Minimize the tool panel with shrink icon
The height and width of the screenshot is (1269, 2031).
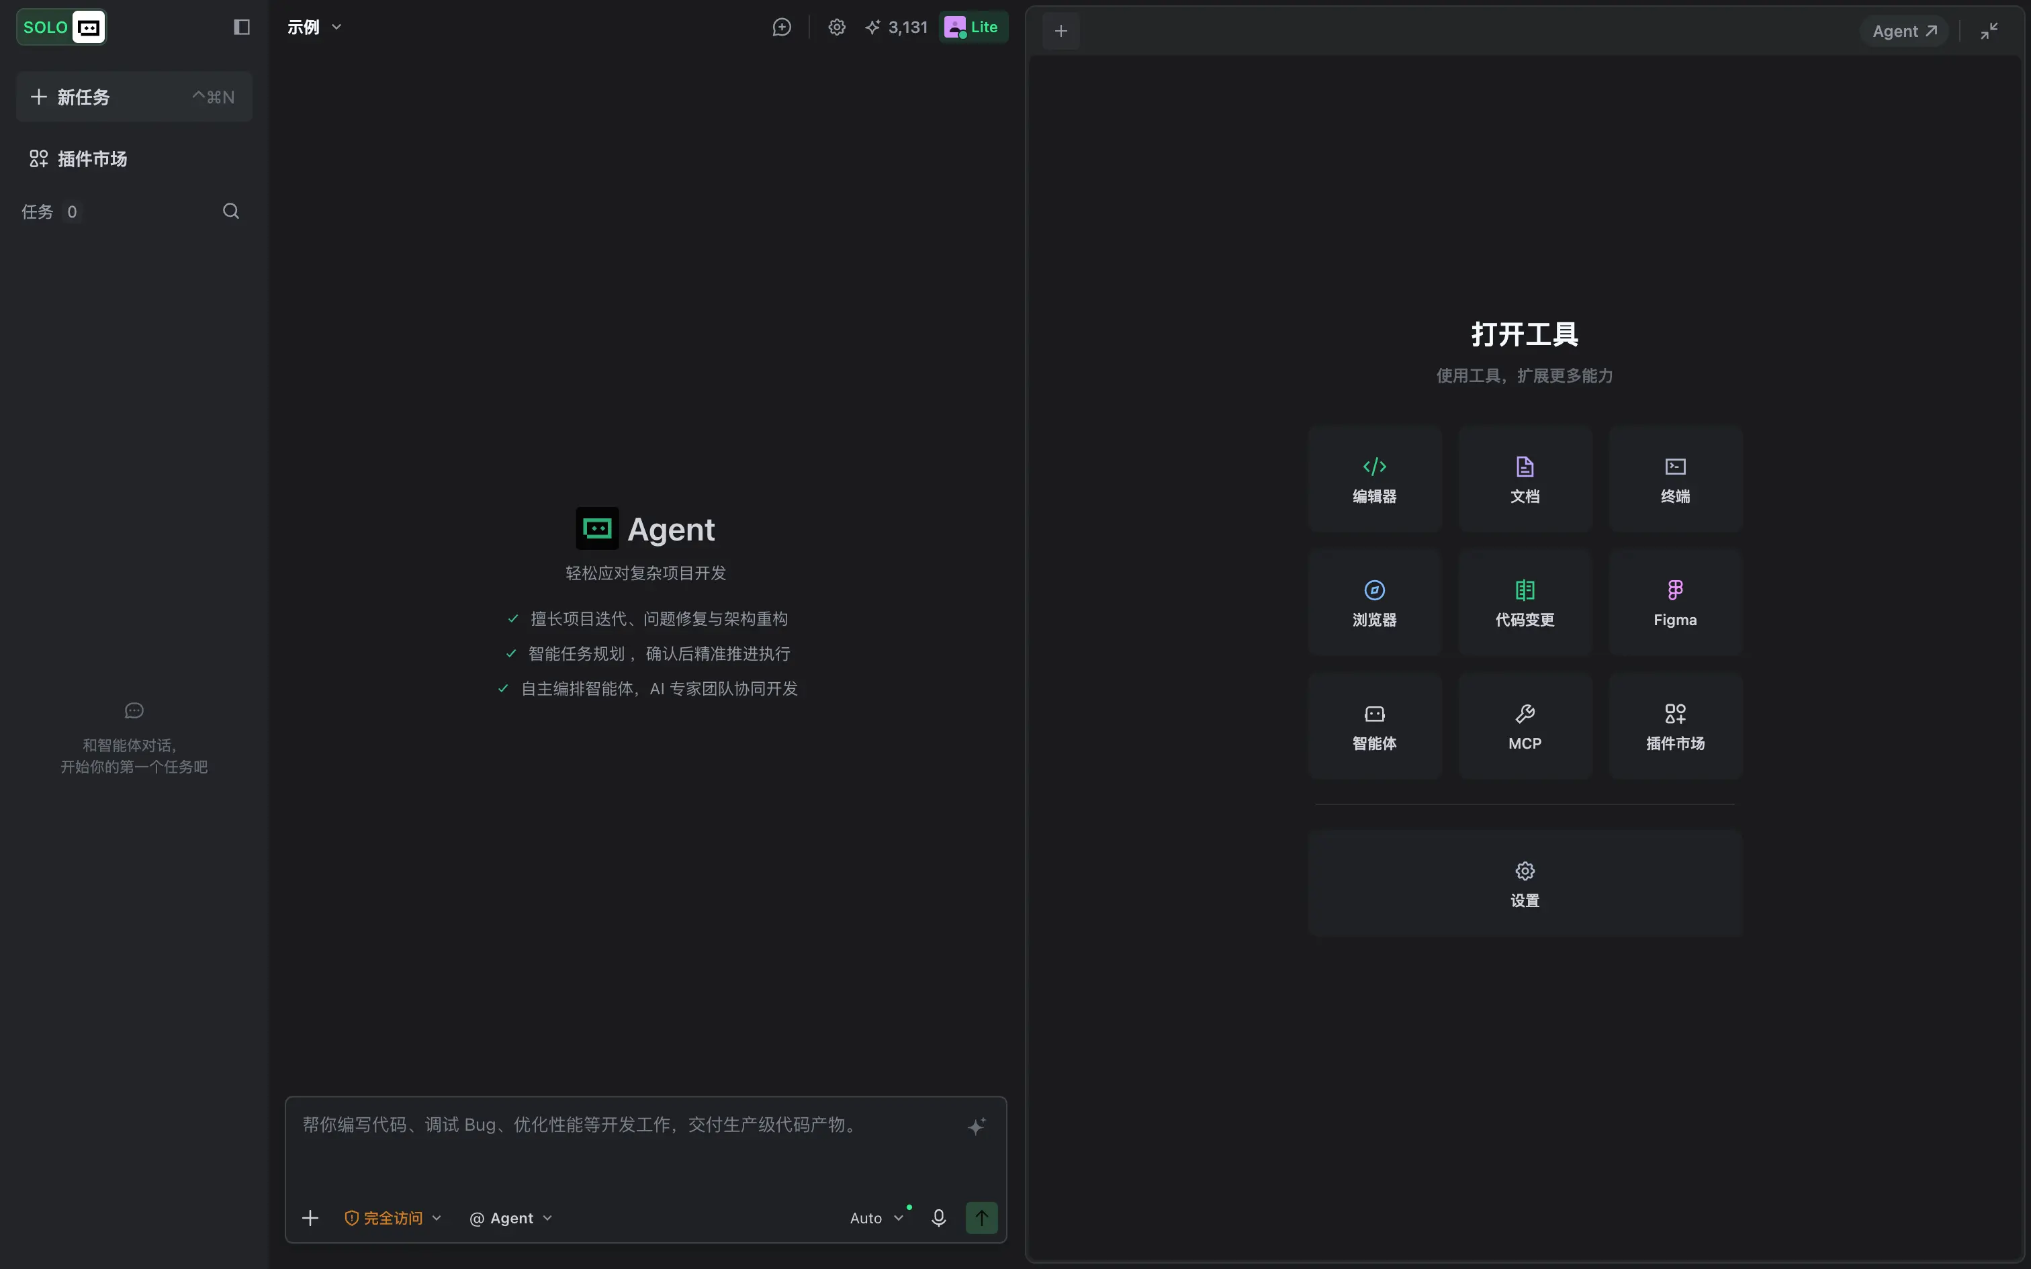(1989, 31)
